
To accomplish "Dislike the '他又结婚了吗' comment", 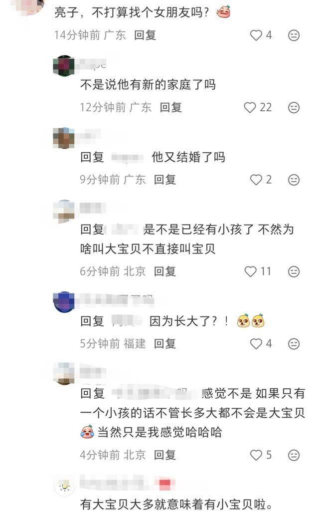I will pos(294,180).
